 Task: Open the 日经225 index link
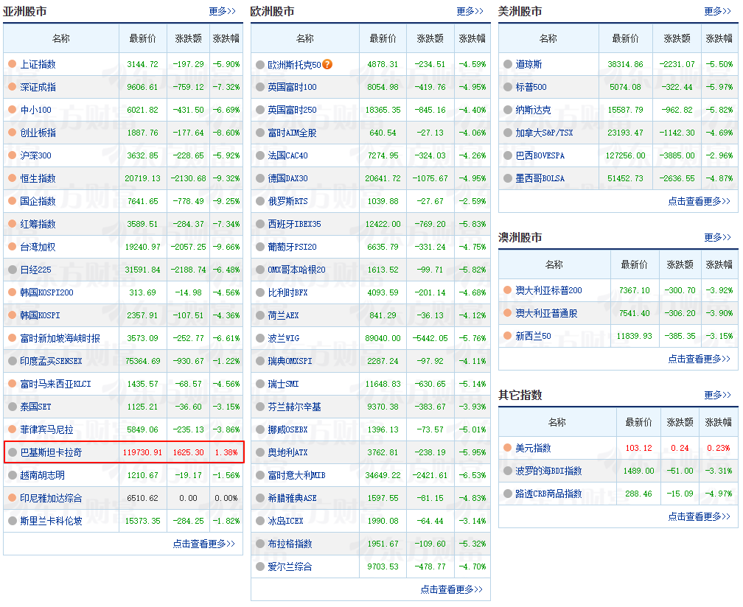[x=35, y=270]
